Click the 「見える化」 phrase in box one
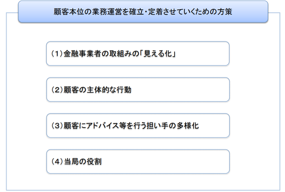 [157, 54]
